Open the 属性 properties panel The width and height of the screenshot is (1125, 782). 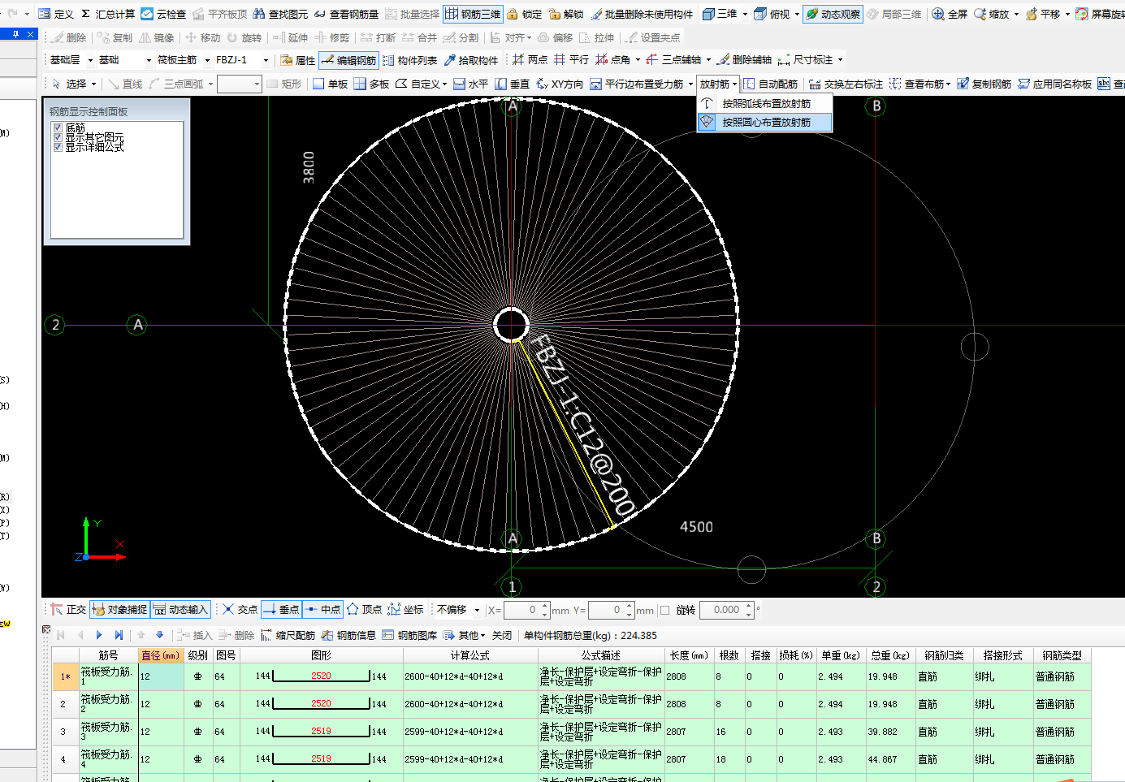coord(297,60)
